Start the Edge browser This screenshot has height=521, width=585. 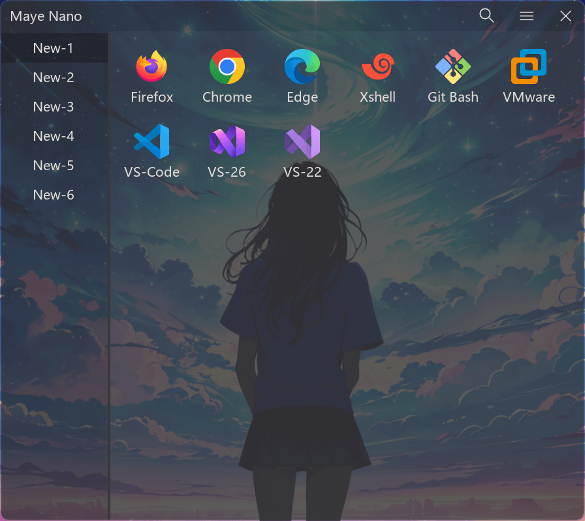[x=302, y=67]
